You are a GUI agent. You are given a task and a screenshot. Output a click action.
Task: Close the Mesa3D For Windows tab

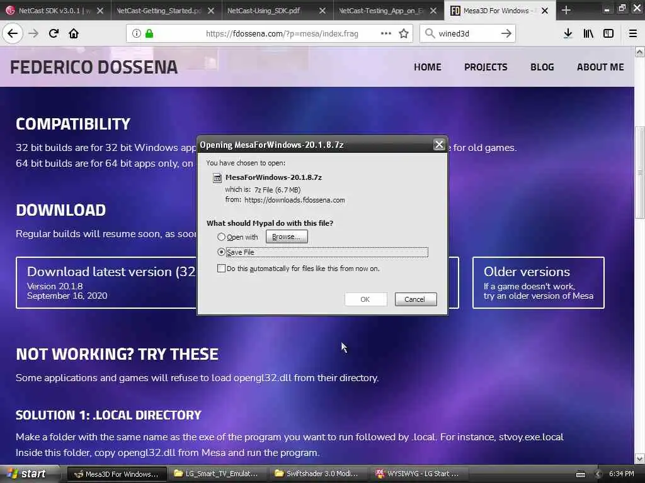coord(545,11)
